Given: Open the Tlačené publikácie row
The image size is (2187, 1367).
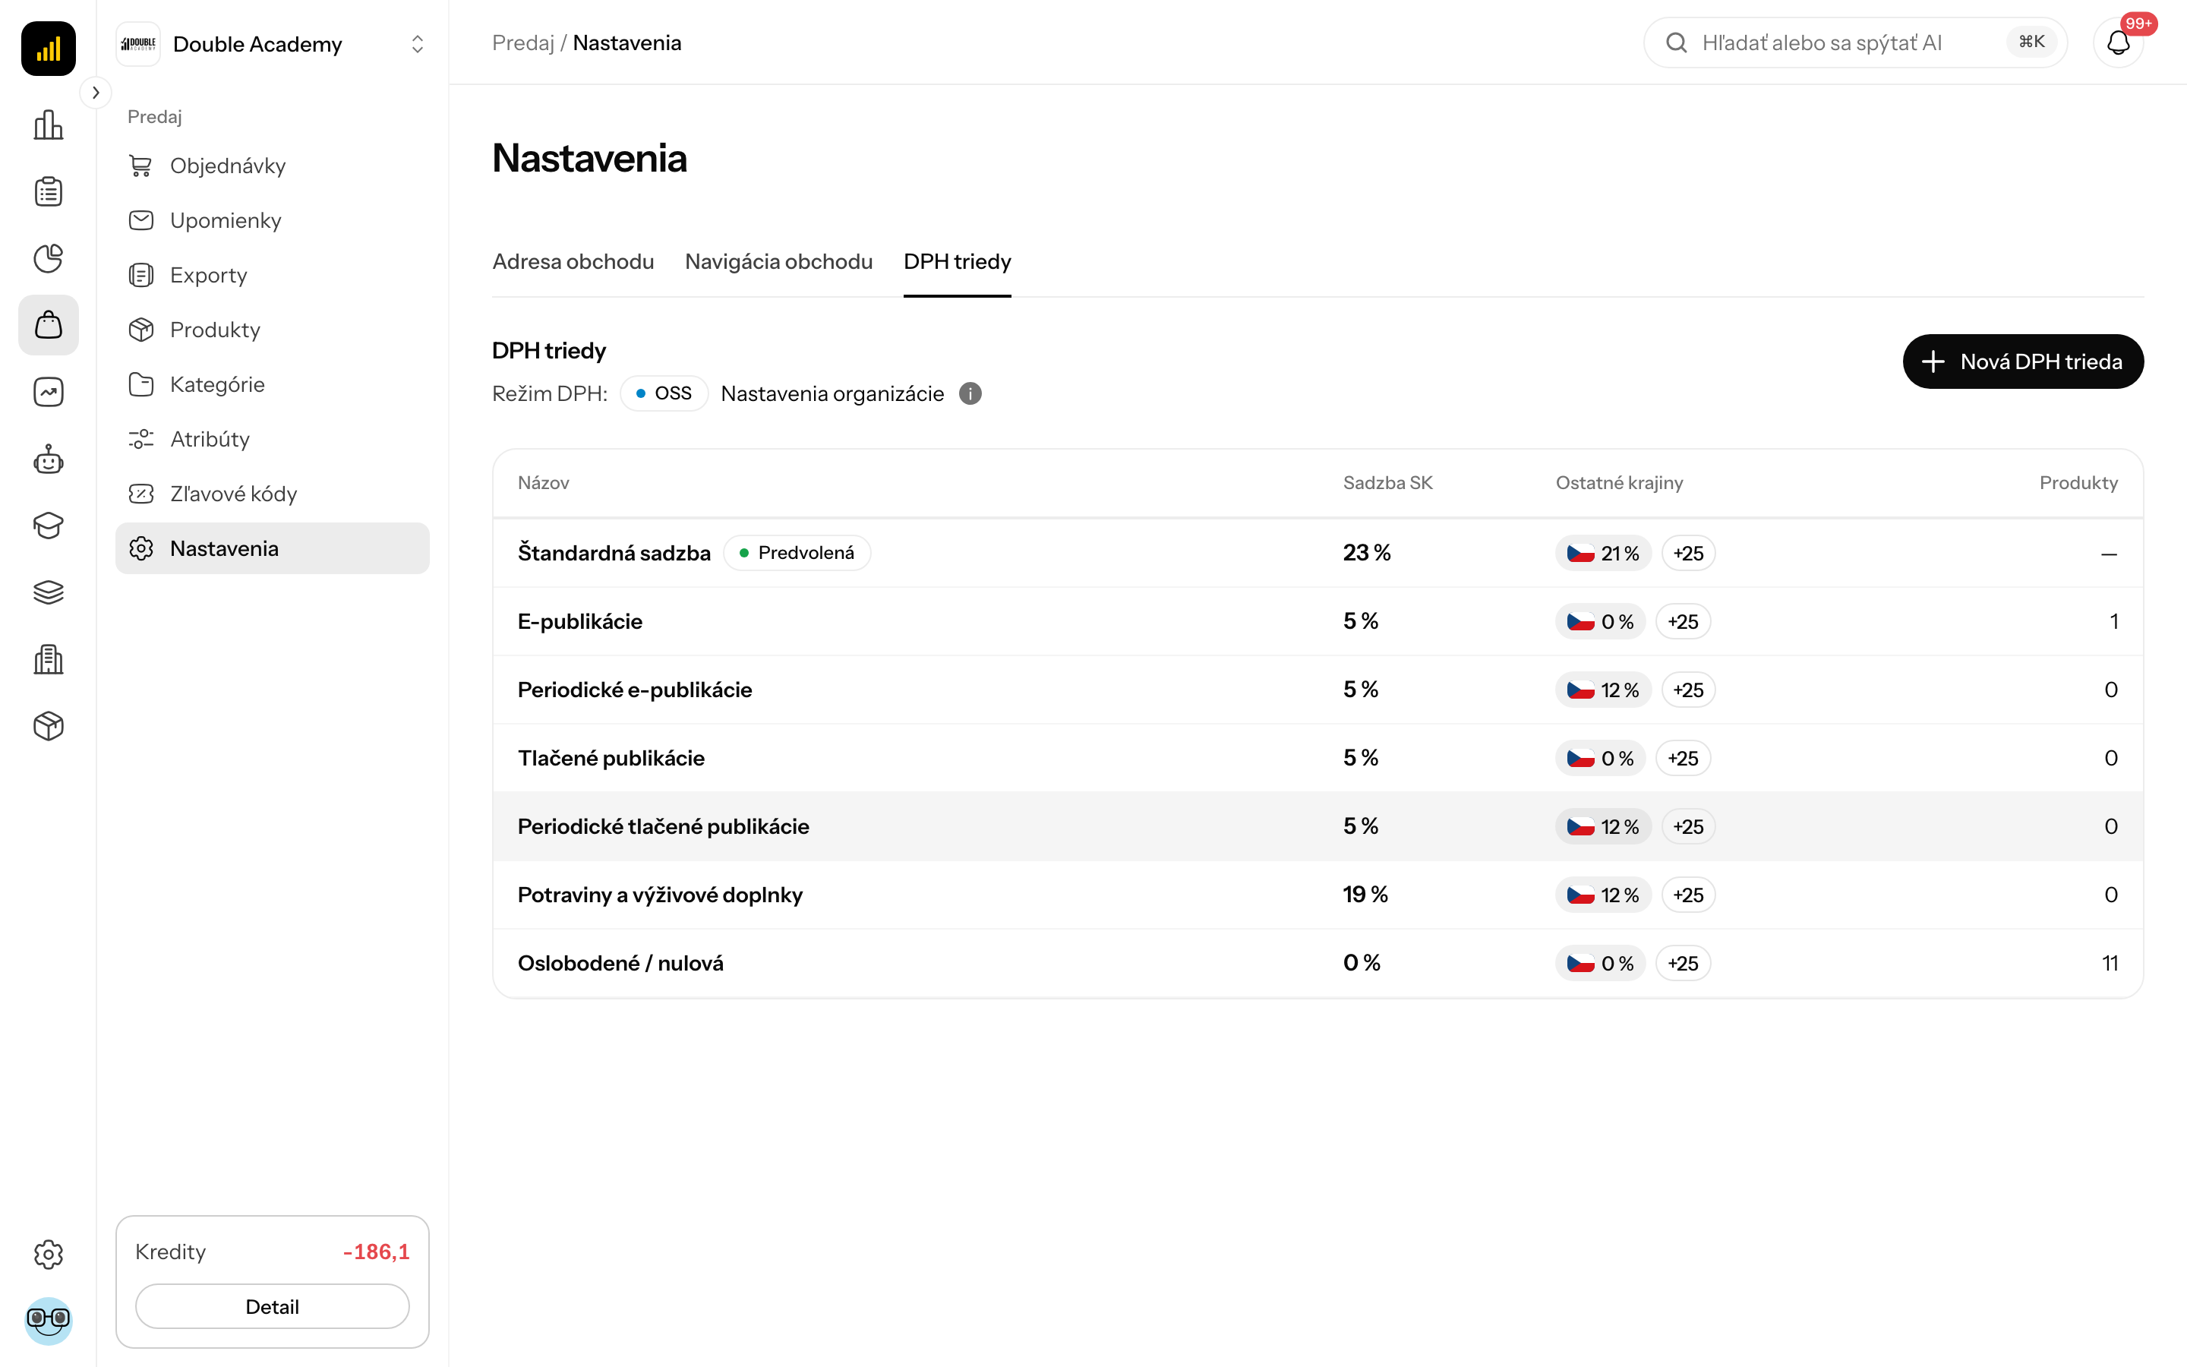Looking at the screenshot, I should coord(1318,759).
